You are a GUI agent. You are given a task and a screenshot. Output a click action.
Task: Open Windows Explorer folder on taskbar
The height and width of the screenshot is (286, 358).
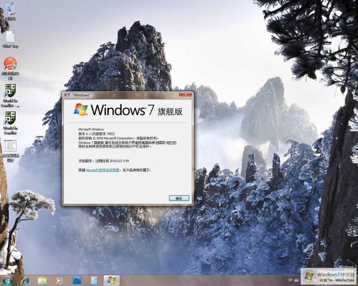(x=42, y=280)
